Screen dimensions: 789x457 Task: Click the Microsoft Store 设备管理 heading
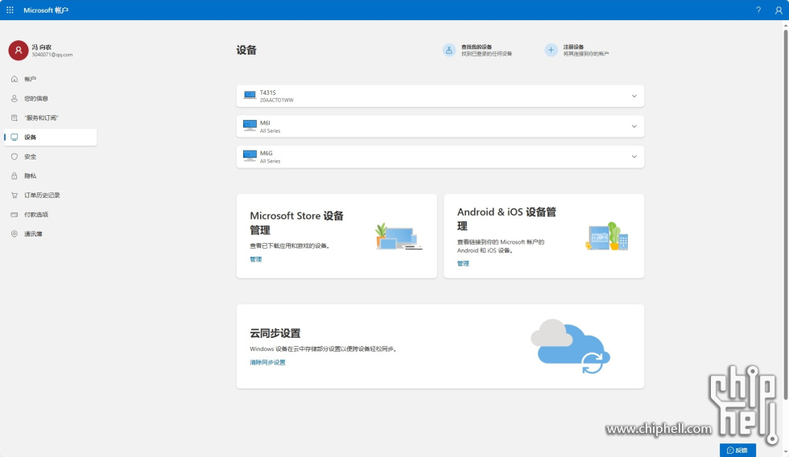click(x=297, y=223)
